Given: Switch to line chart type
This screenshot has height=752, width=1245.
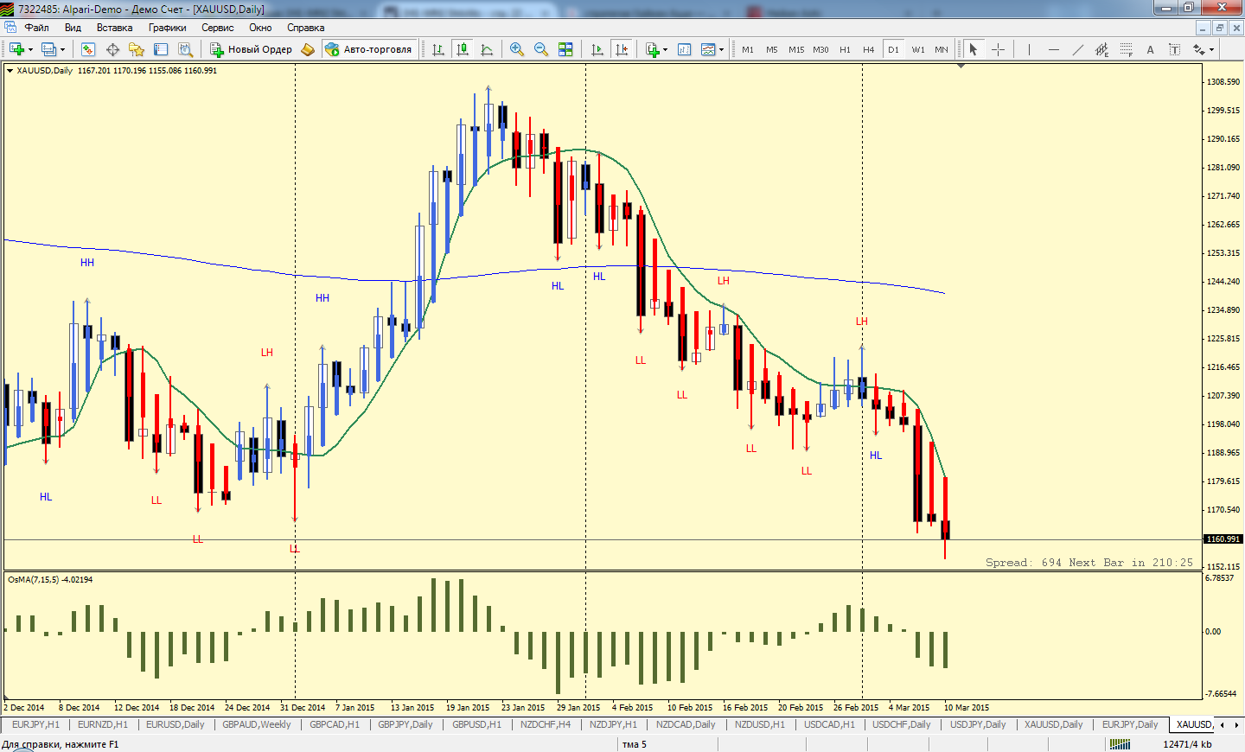Looking at the screenshot, I should click(487, 49).
